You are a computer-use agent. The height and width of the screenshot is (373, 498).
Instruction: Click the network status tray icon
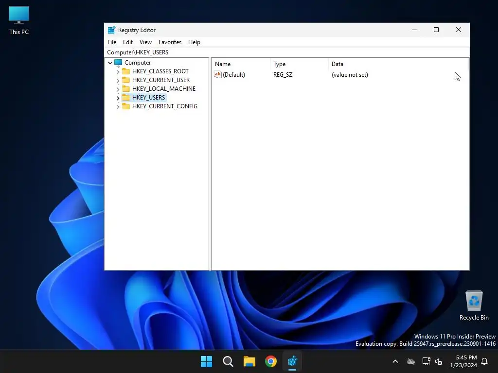click(x=426, y=361)
